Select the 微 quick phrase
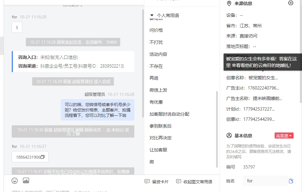 (152, 162)
